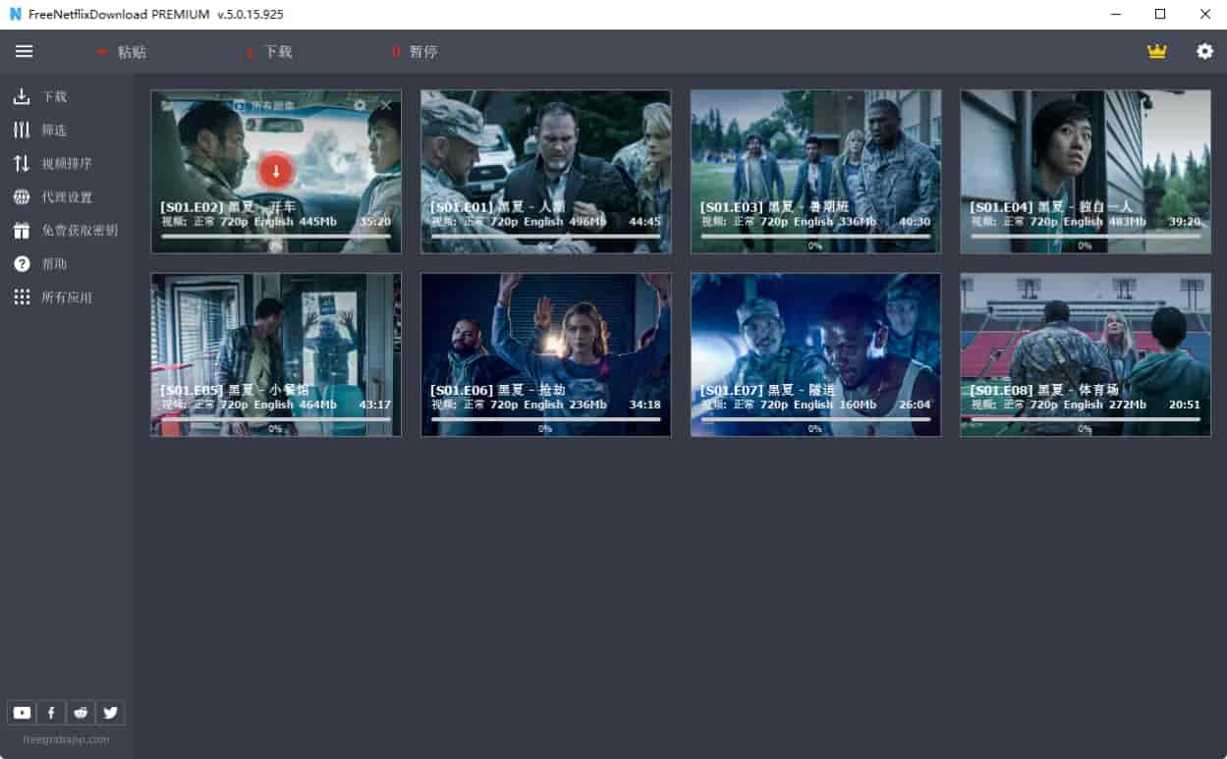Click the S01.E02 card progress bar
This screenshot has width=1227, height=759.
pyautogui.click(x=276, y=237)
